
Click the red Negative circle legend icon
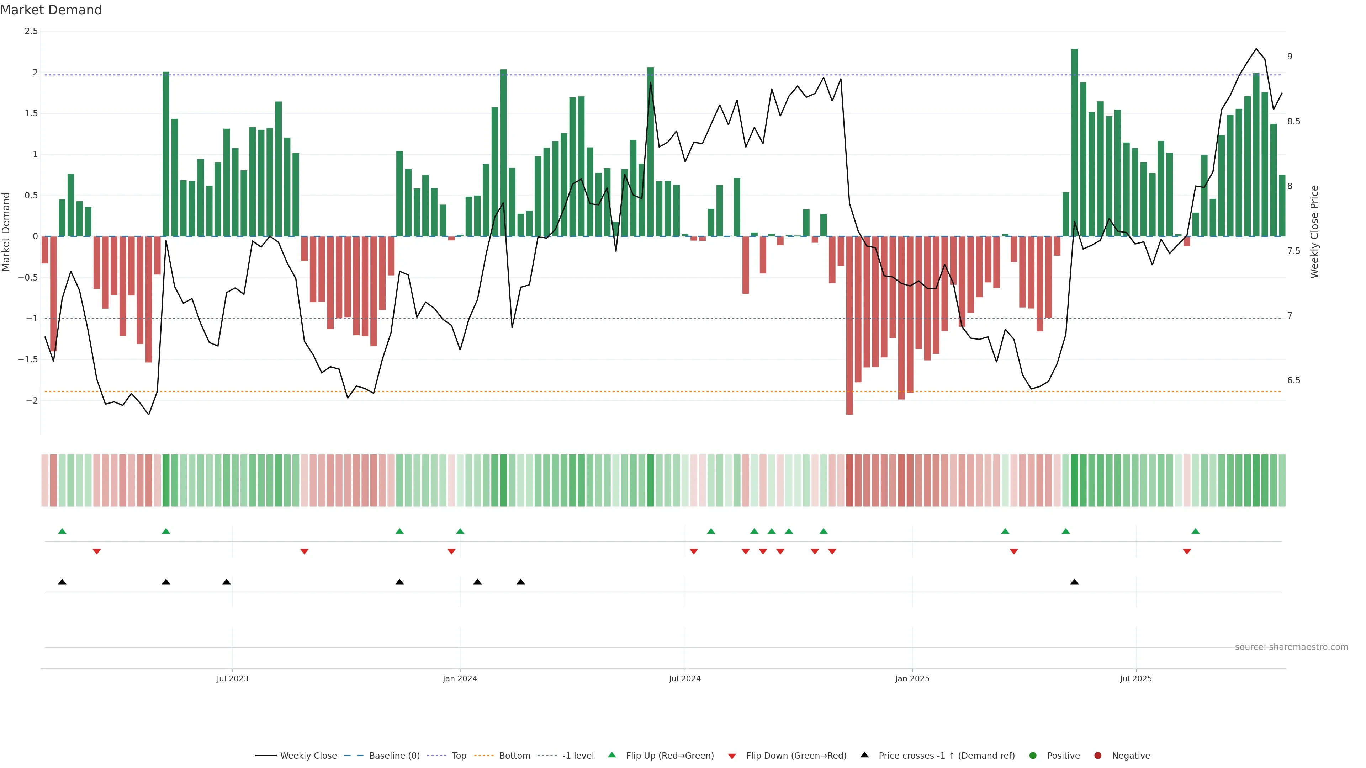pyautogui.click(x=1098, y=756)
